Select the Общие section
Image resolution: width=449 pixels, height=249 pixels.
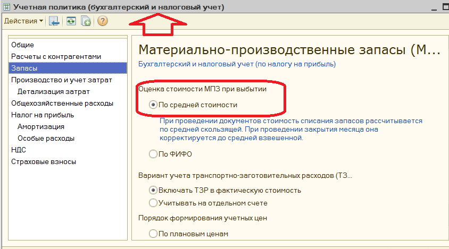coord(68,45)
